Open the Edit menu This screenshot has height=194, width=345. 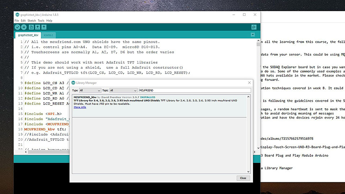(x=23, y=21)
